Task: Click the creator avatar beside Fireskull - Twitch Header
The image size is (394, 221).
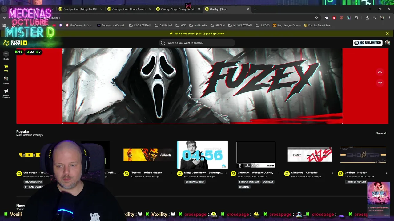Action: tap(126, 174)
